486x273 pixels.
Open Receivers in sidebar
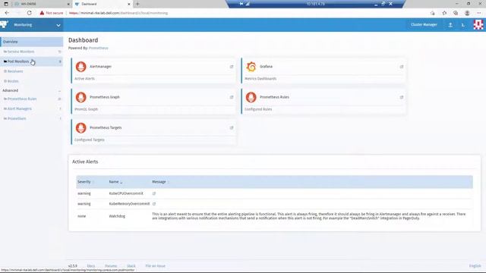32,71
